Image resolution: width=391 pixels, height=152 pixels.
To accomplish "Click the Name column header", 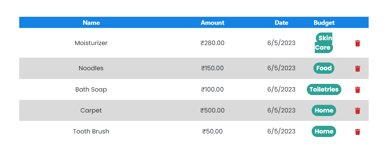I will [x=91, y=23].
